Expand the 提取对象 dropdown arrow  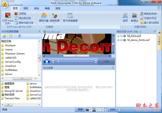(x=43, y=23)
